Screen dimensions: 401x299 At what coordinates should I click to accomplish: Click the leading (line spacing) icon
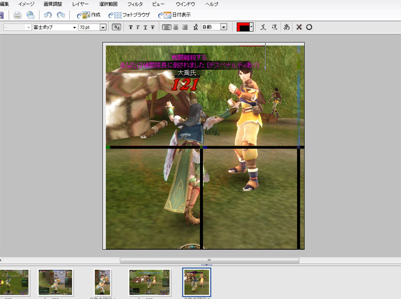(195, 27)
